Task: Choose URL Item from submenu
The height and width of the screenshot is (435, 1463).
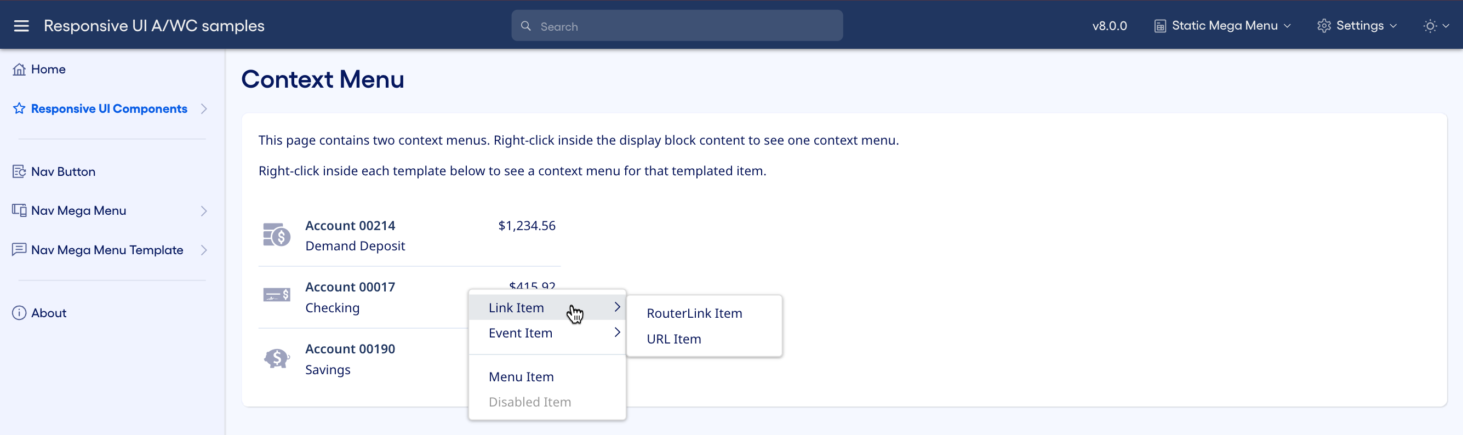Action: (x=673, y=339)
